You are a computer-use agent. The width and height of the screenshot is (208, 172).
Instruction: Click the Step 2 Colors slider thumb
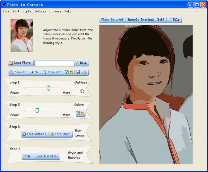coord(37,110)
